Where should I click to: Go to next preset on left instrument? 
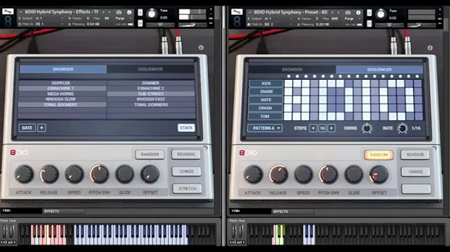pyautogui.click(x=109, y=12)
